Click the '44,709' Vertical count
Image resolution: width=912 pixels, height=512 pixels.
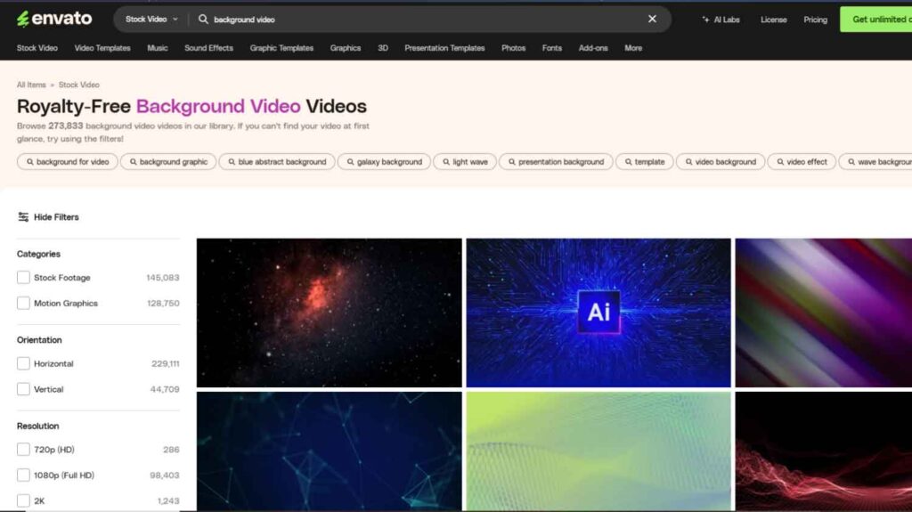[165, 389]
